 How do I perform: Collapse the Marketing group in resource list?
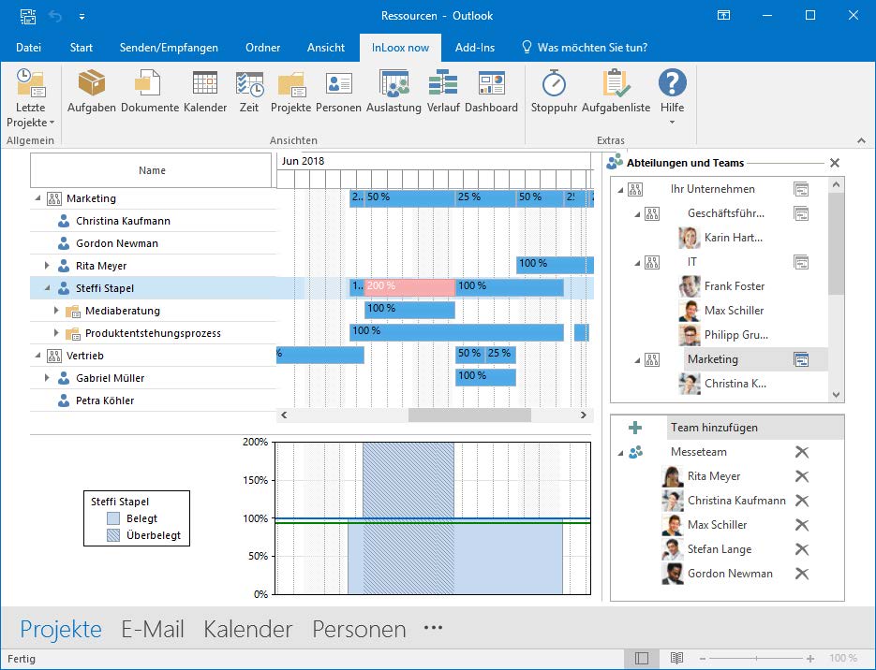(x=38, y=198)
